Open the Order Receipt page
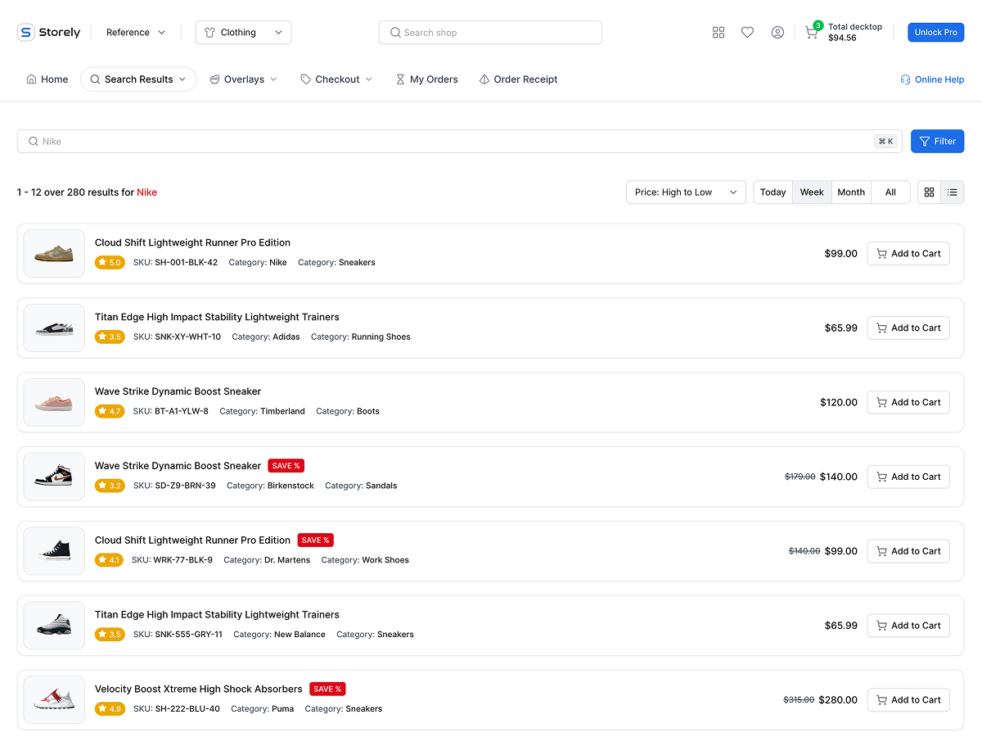Viewport: 982px width, 737px height. click(518, 79)
